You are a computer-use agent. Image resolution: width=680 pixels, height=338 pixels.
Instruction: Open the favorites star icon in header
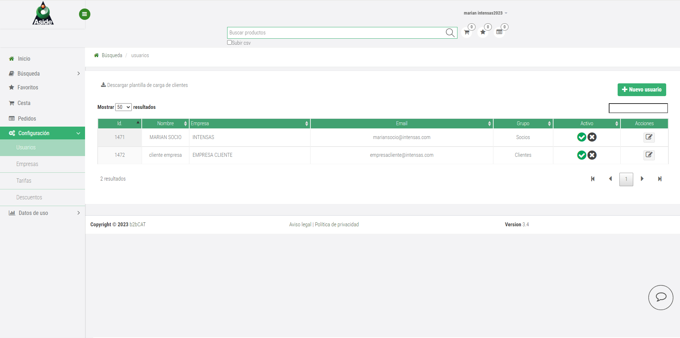tap(483, 32)
